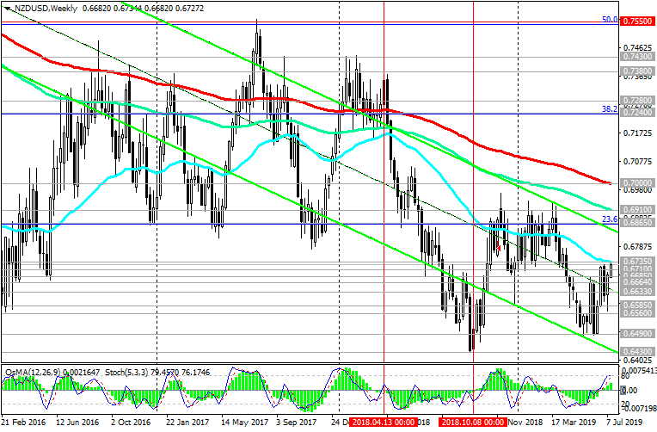Select the NZDUSD,Weekly chart title
Image resolution: width=657 pixels, height=432 pixels.
click(x=46, y=8)
